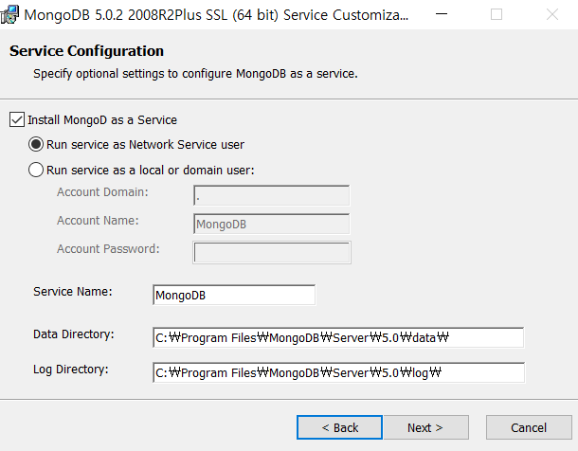Click the Account Domain input field
The height and width of the screenshot is (451, 578).
(272, 195)
